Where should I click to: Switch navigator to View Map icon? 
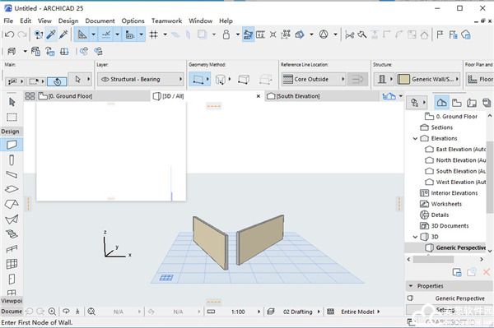pyautogui.click(x=456, y=103)
